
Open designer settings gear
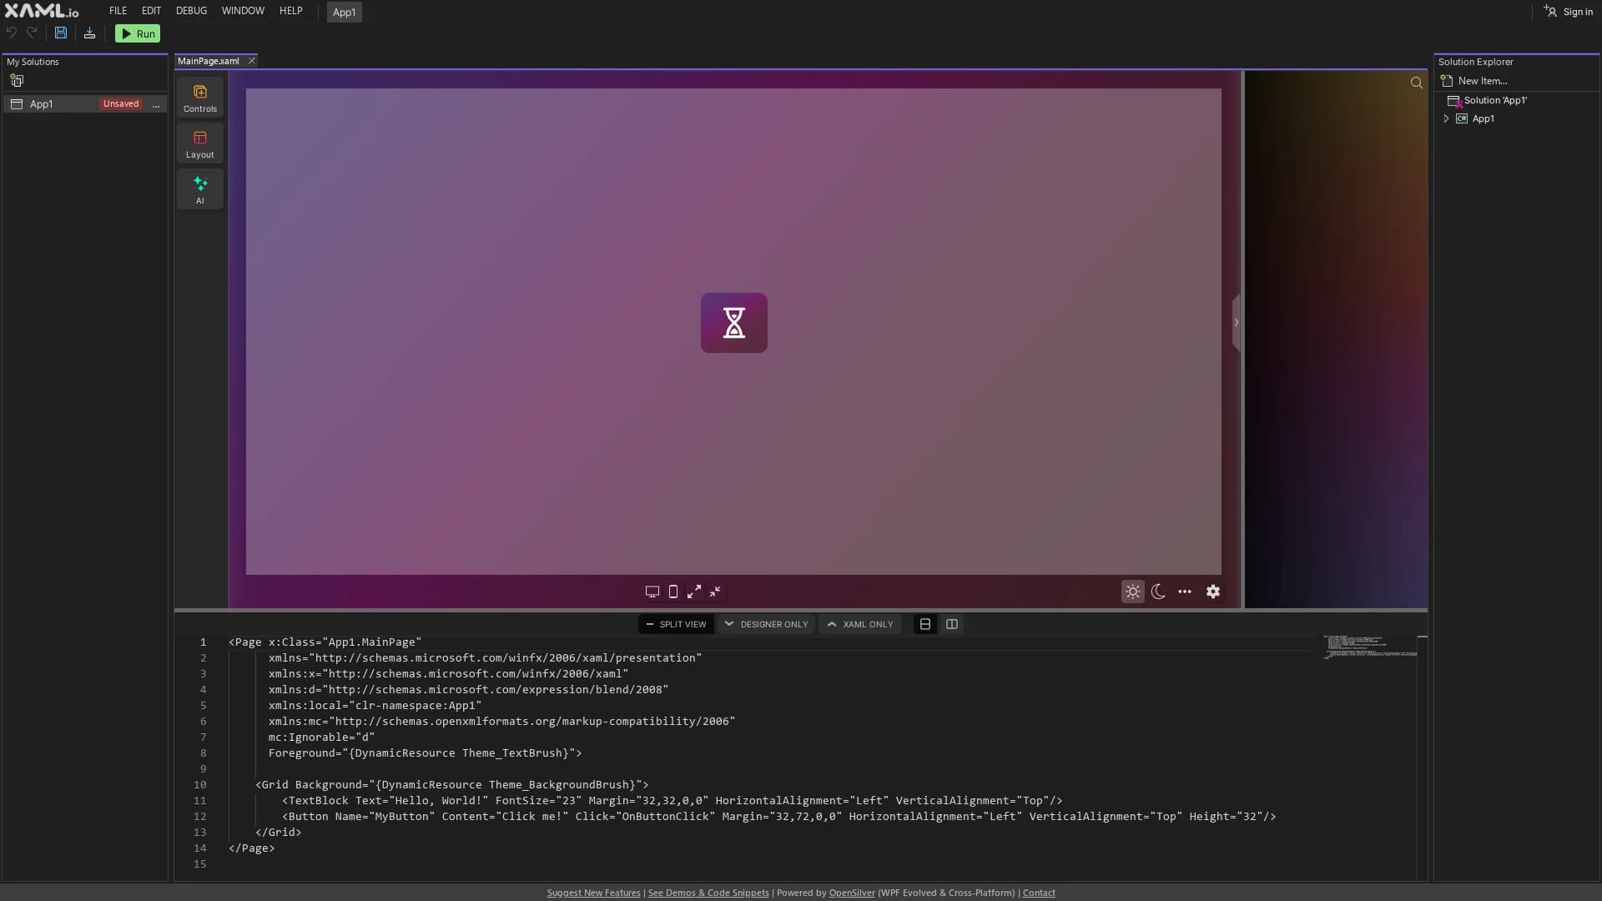tap(1213, 591)
